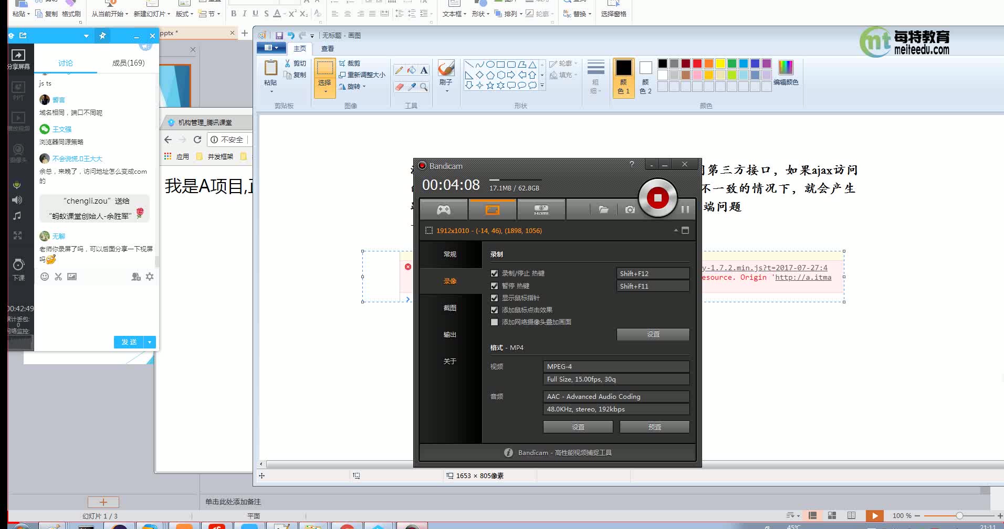This screenshot has height=529, width=1004.
Task: Switch Bandicam to game recording mode
Action: coord(444,210)
